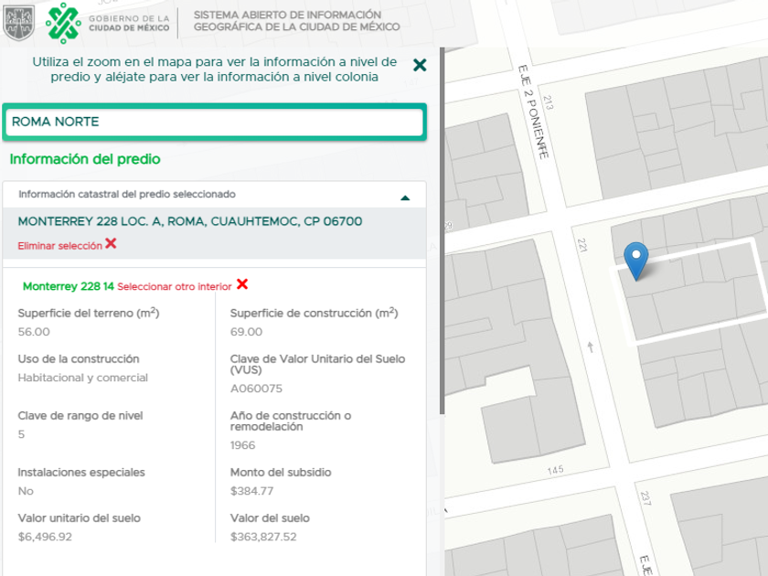Click the blue map location pin

(635, 261)
